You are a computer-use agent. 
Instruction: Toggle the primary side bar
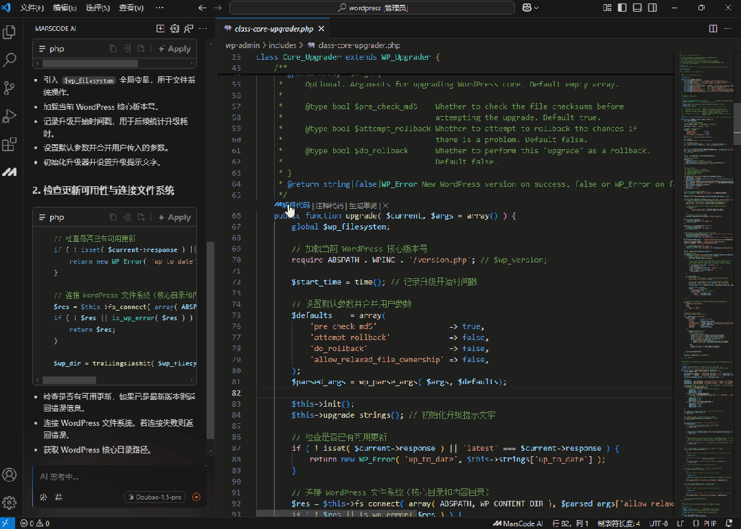(622, 8)
